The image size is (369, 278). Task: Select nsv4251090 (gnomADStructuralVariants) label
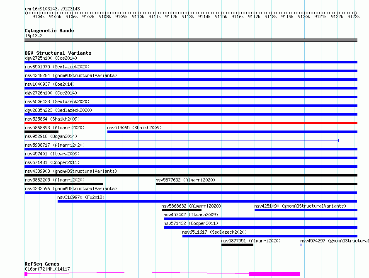point(300,206)
